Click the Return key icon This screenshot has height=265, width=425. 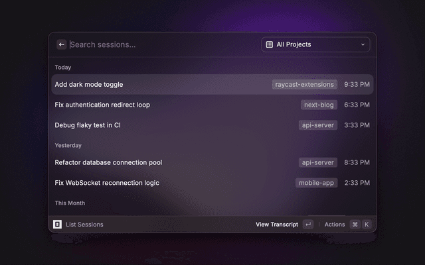[x=308, y=225]
